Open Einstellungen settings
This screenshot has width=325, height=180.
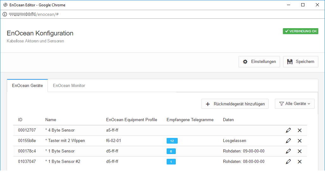(x=259, y=62)
